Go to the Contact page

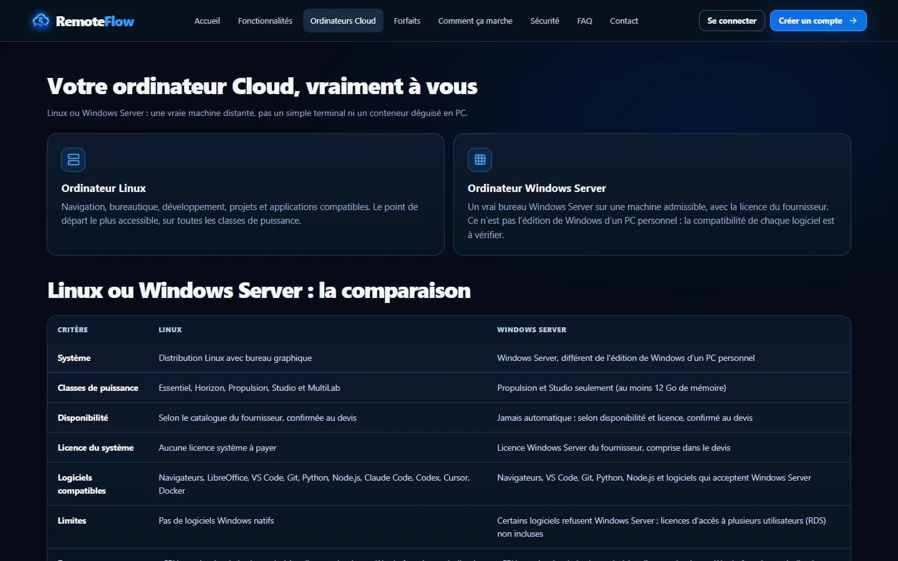click(624, 21)
